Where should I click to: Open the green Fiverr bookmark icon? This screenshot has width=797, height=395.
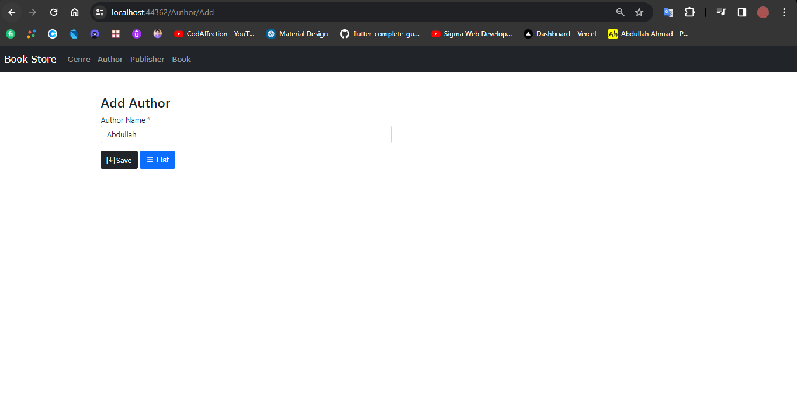point(11,34)
